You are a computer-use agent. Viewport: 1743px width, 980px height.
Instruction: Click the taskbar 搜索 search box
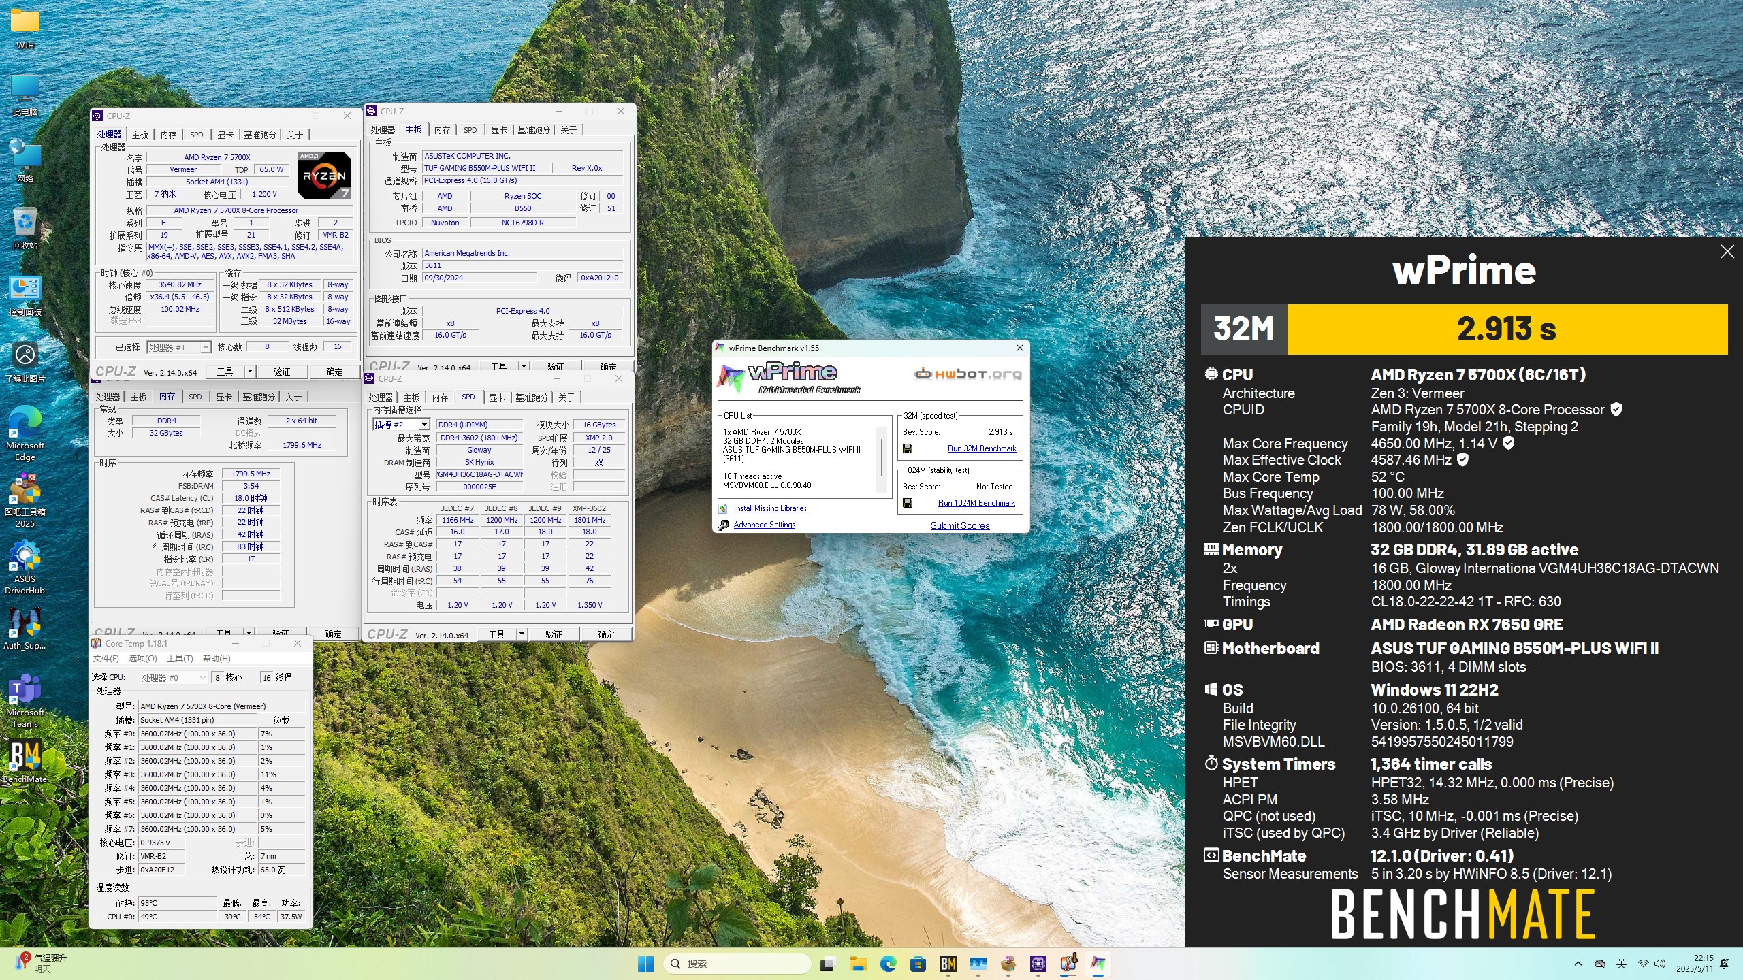pos(736,964)
